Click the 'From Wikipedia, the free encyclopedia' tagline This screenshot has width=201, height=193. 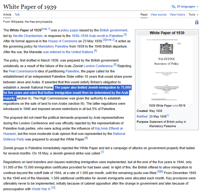coord(28,22)
